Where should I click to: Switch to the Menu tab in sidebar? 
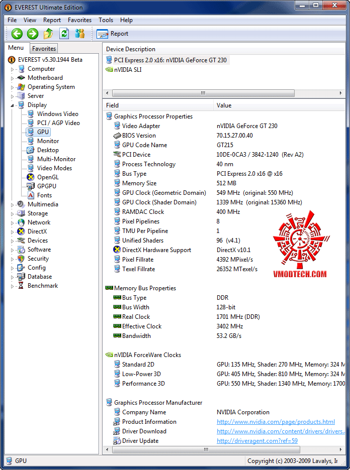(x=16, y=48)
